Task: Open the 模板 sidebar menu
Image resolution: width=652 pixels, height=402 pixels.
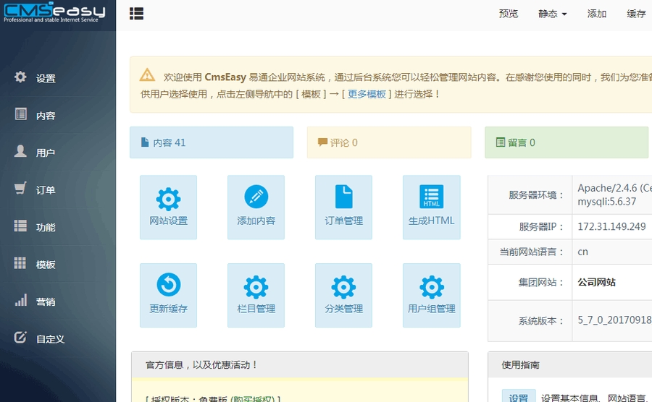Action: point(45,265)
